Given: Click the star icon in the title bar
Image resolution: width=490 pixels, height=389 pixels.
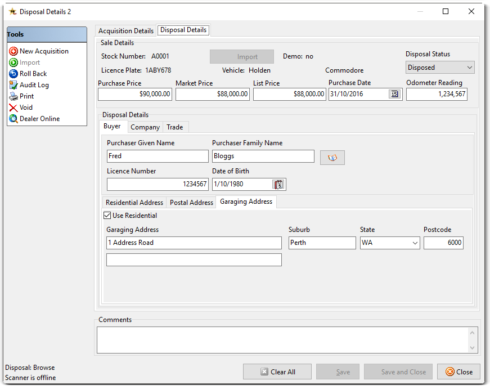Looking at the screenshot, I should click(x=12, y=12).
